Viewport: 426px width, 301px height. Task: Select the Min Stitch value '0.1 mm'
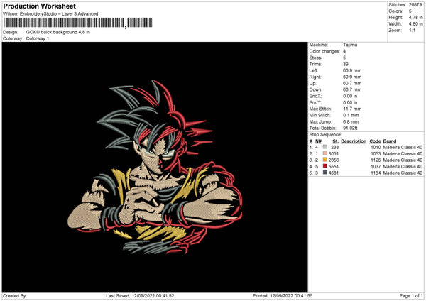351,115
